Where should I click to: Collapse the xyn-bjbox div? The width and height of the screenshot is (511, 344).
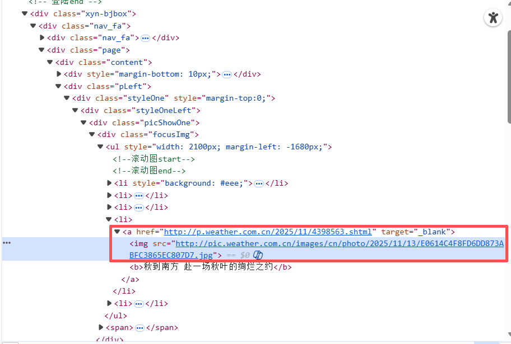pyautogui.click(x=25, y=13)
